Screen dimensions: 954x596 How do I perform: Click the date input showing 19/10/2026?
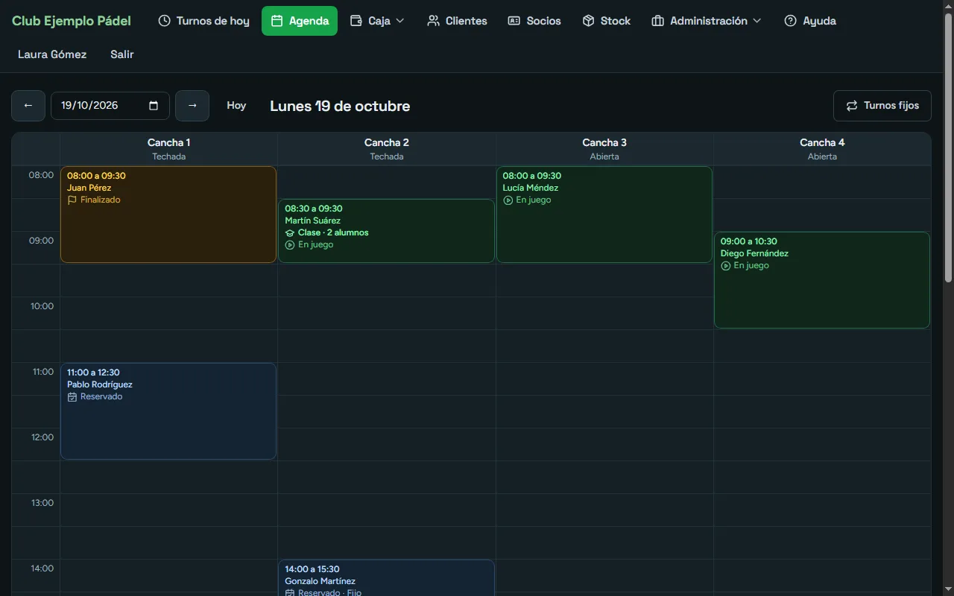tap(110, 106)
